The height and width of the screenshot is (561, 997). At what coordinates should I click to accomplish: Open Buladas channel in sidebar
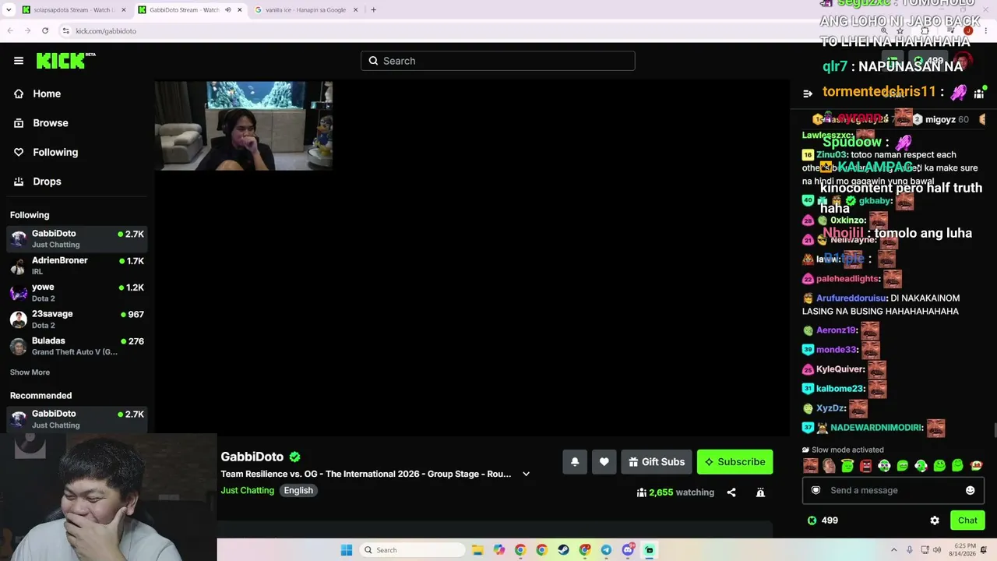click(x=76, y=346)
